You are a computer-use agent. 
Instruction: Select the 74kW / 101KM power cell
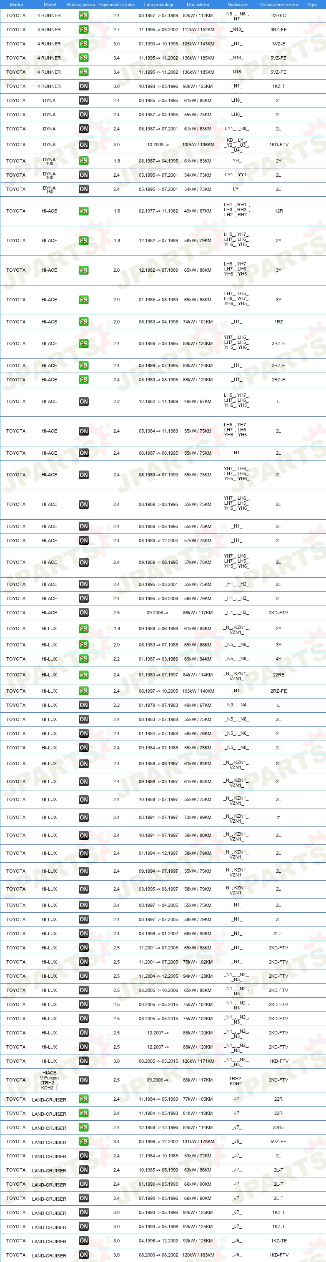[x=198, y=322]
